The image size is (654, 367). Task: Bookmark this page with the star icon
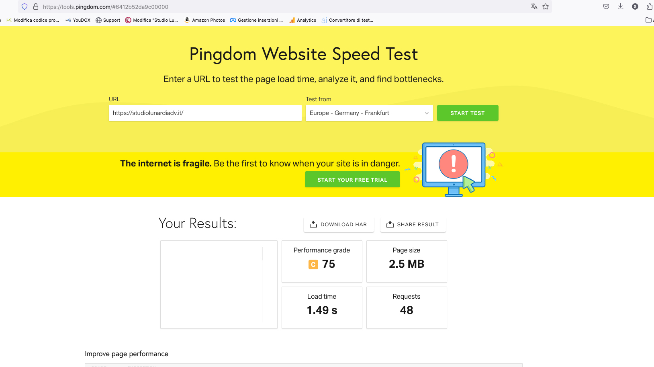point(546,6)
